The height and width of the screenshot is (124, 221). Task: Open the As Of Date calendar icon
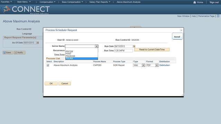click(38, 43)
